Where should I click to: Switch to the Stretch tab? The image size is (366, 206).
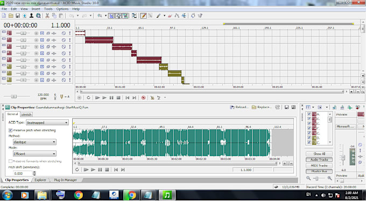pos(26,115)
